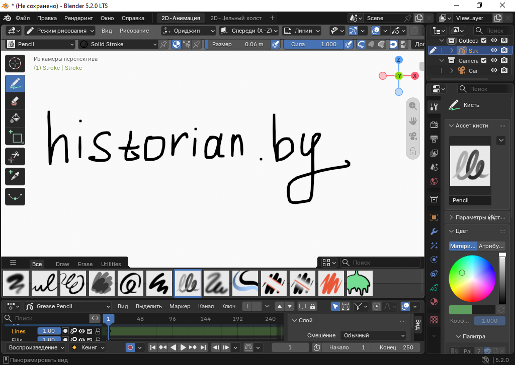Toggle Lines layer visibility eye
This screenshot has width=515, height=365.
click(x=81, y=331)
